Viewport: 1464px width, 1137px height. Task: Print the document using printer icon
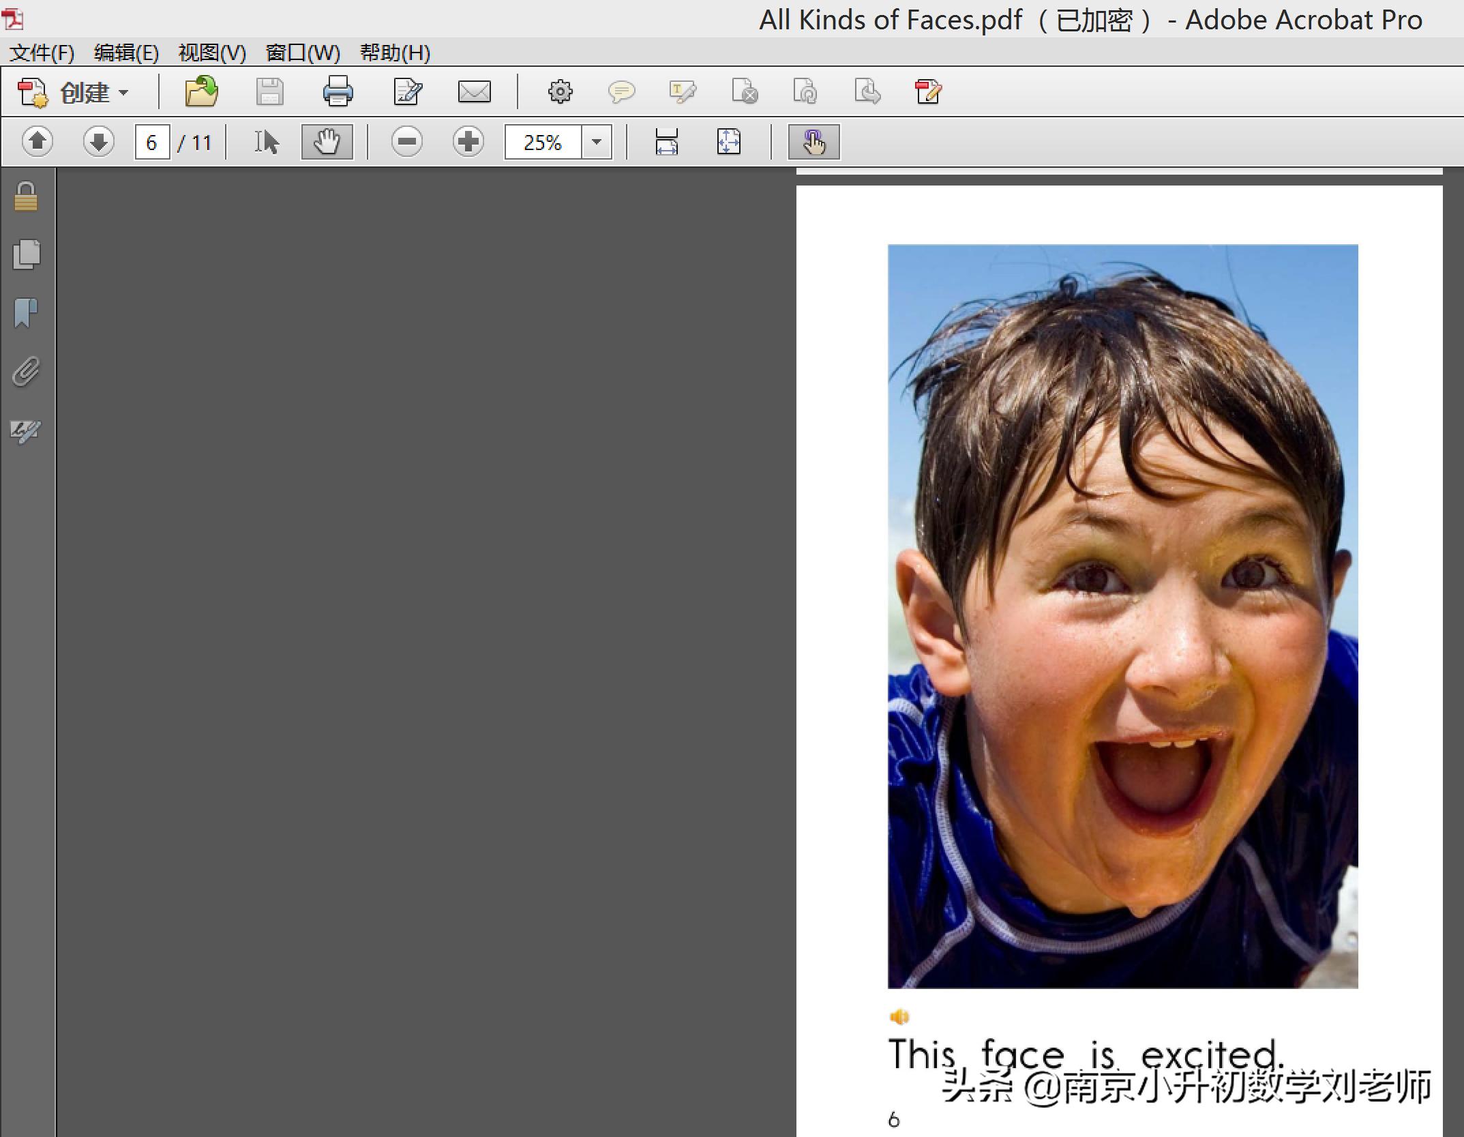point(338,91)
